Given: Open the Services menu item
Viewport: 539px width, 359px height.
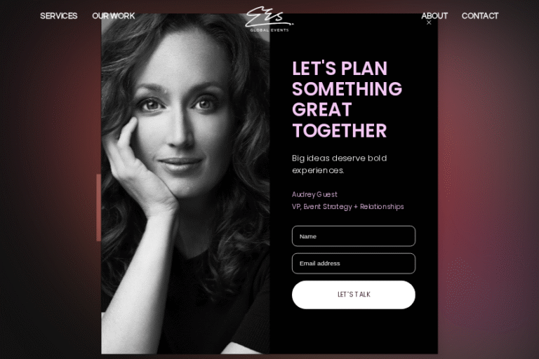Looking at the screenshot, I should click(x=59, y=16).
